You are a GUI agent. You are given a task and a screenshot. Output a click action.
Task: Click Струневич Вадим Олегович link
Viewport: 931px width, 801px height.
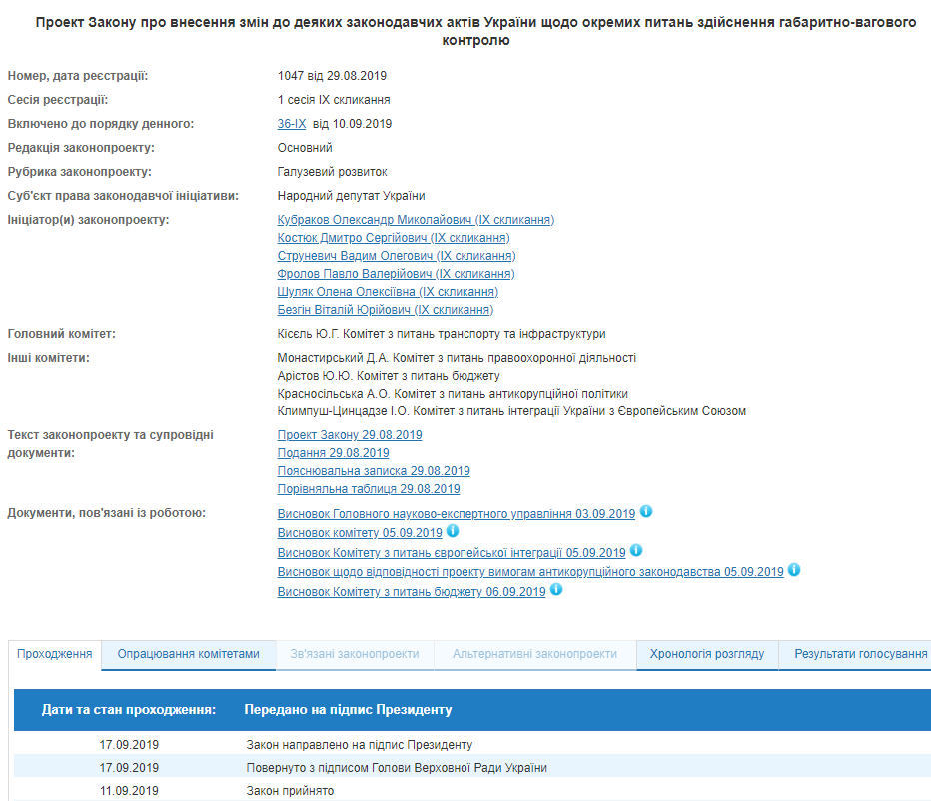[x=396, y=256]
